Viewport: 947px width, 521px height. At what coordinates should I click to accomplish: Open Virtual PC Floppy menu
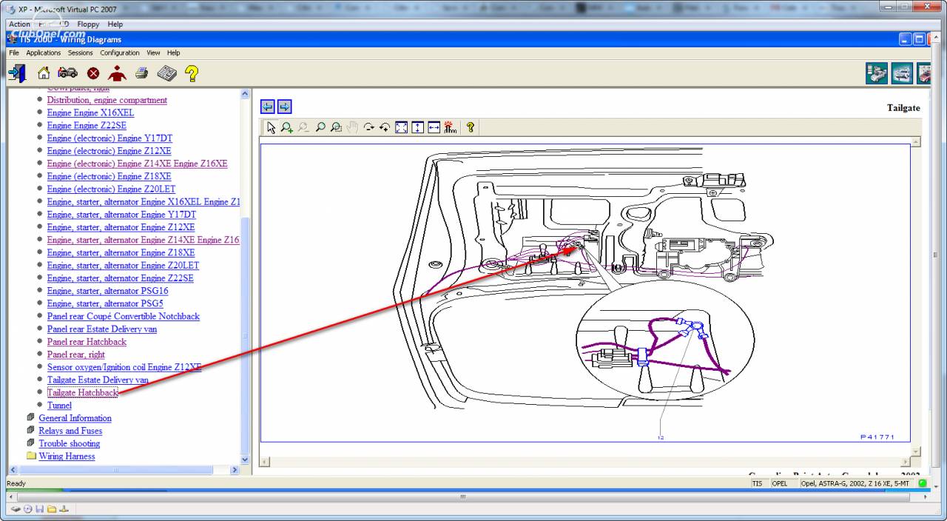point(89,24)
